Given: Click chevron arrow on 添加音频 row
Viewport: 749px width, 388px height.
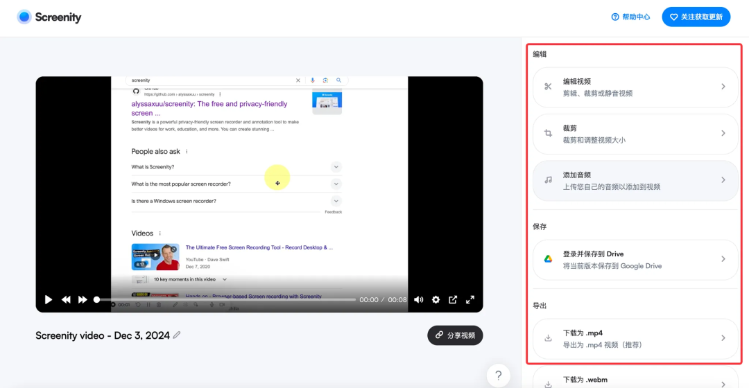Looking at the screenshot, I should point(723,180).
